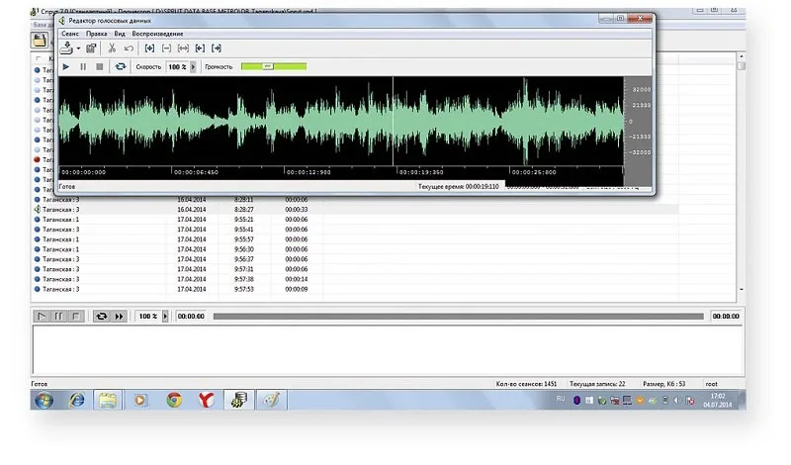Image resolution: width=791 pixels, height=465 pixels.
Task: Click the zoom in [+] icon
Action: 150,47
